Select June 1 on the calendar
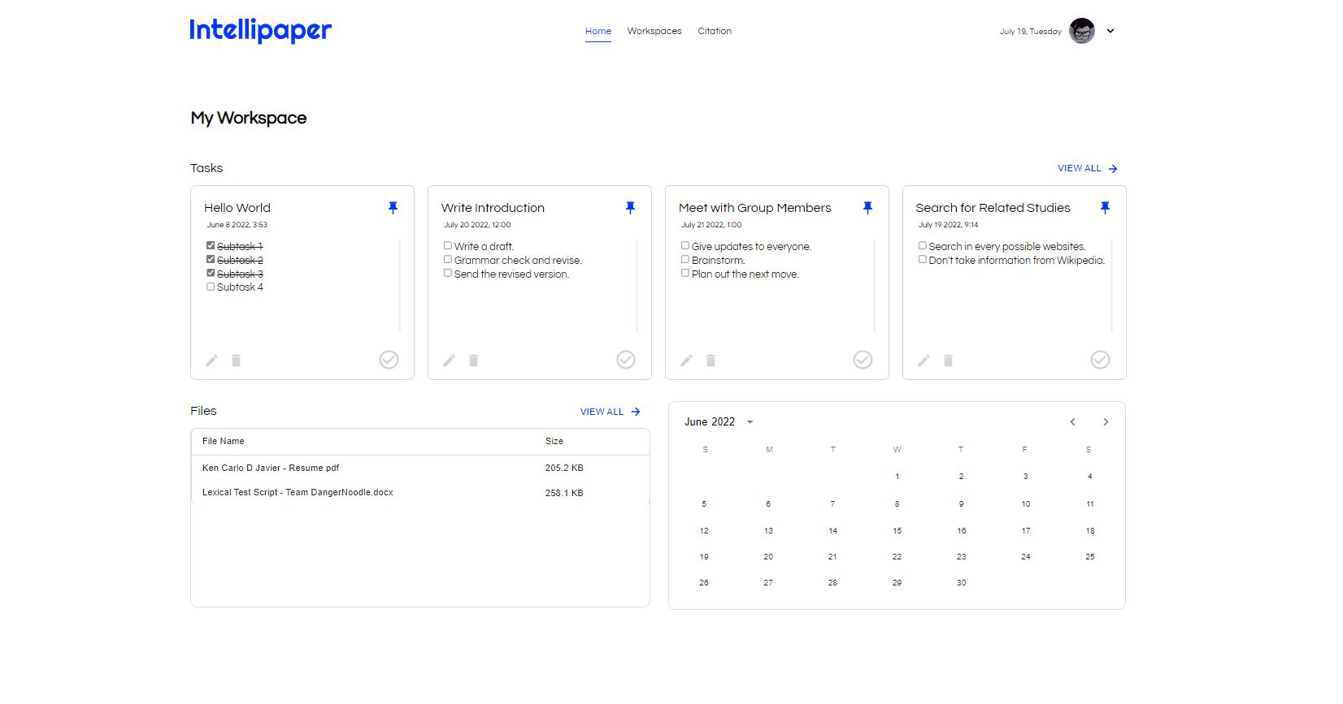This screenshot has height=704, width=1343. [x=897, y=477]
